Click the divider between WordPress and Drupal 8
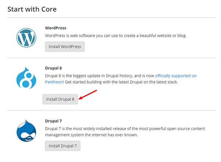Viewport: 221px width, 162px height. (x=111, y=58)
